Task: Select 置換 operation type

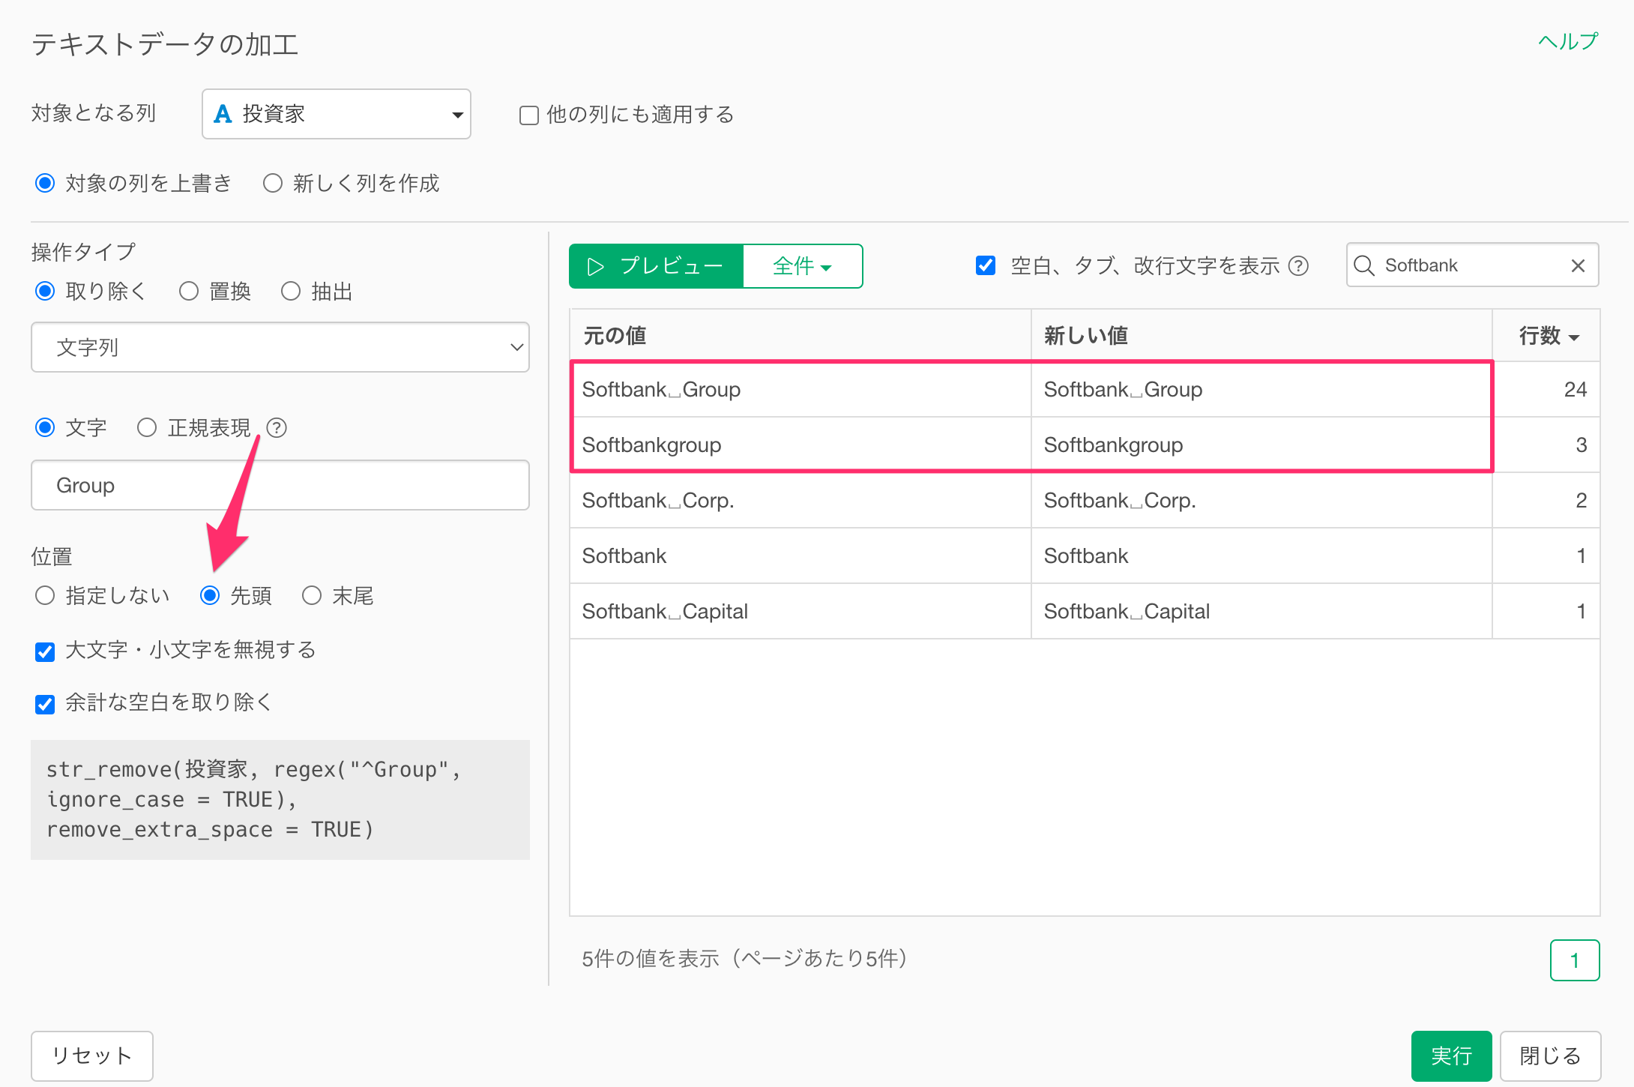Action: pos(189,291)
